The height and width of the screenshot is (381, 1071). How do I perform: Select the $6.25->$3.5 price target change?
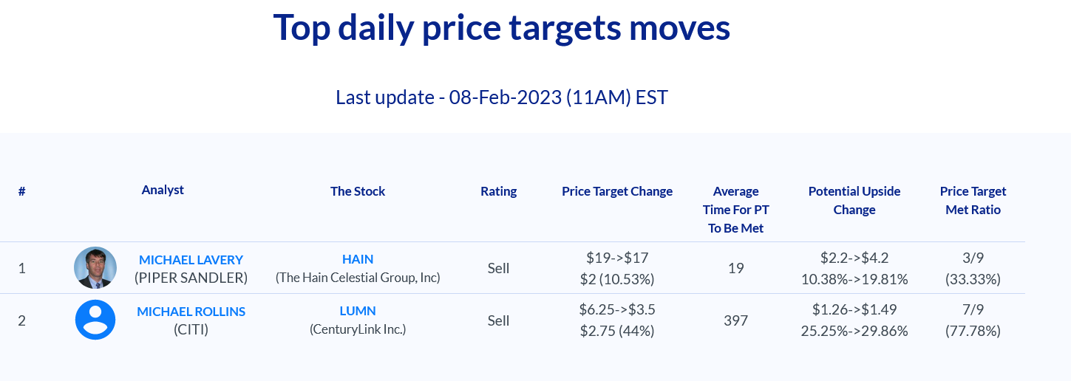click(x=617, y=309)
